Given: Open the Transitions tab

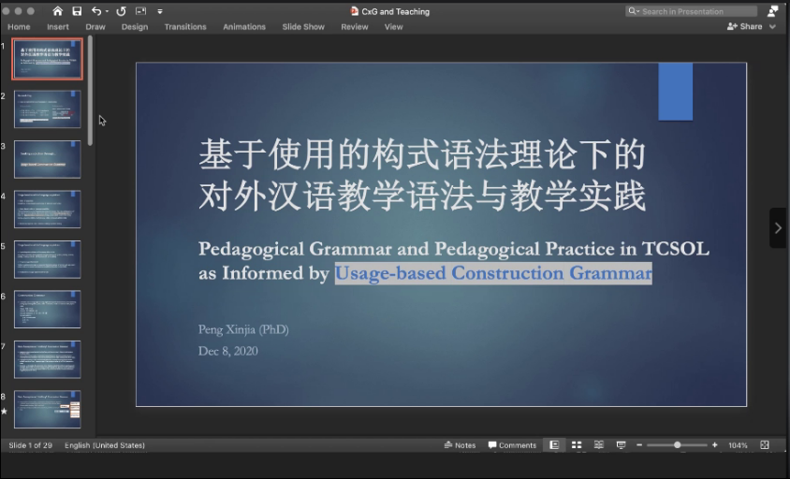Looking at the screenshot, I should tap(185, 27).
